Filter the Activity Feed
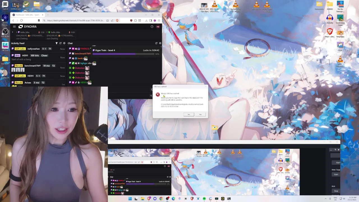The image size is (359, 202). [x=56, y=43]
